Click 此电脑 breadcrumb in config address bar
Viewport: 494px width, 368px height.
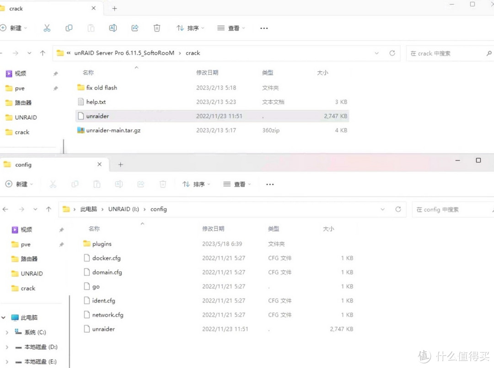click(89, 209)
